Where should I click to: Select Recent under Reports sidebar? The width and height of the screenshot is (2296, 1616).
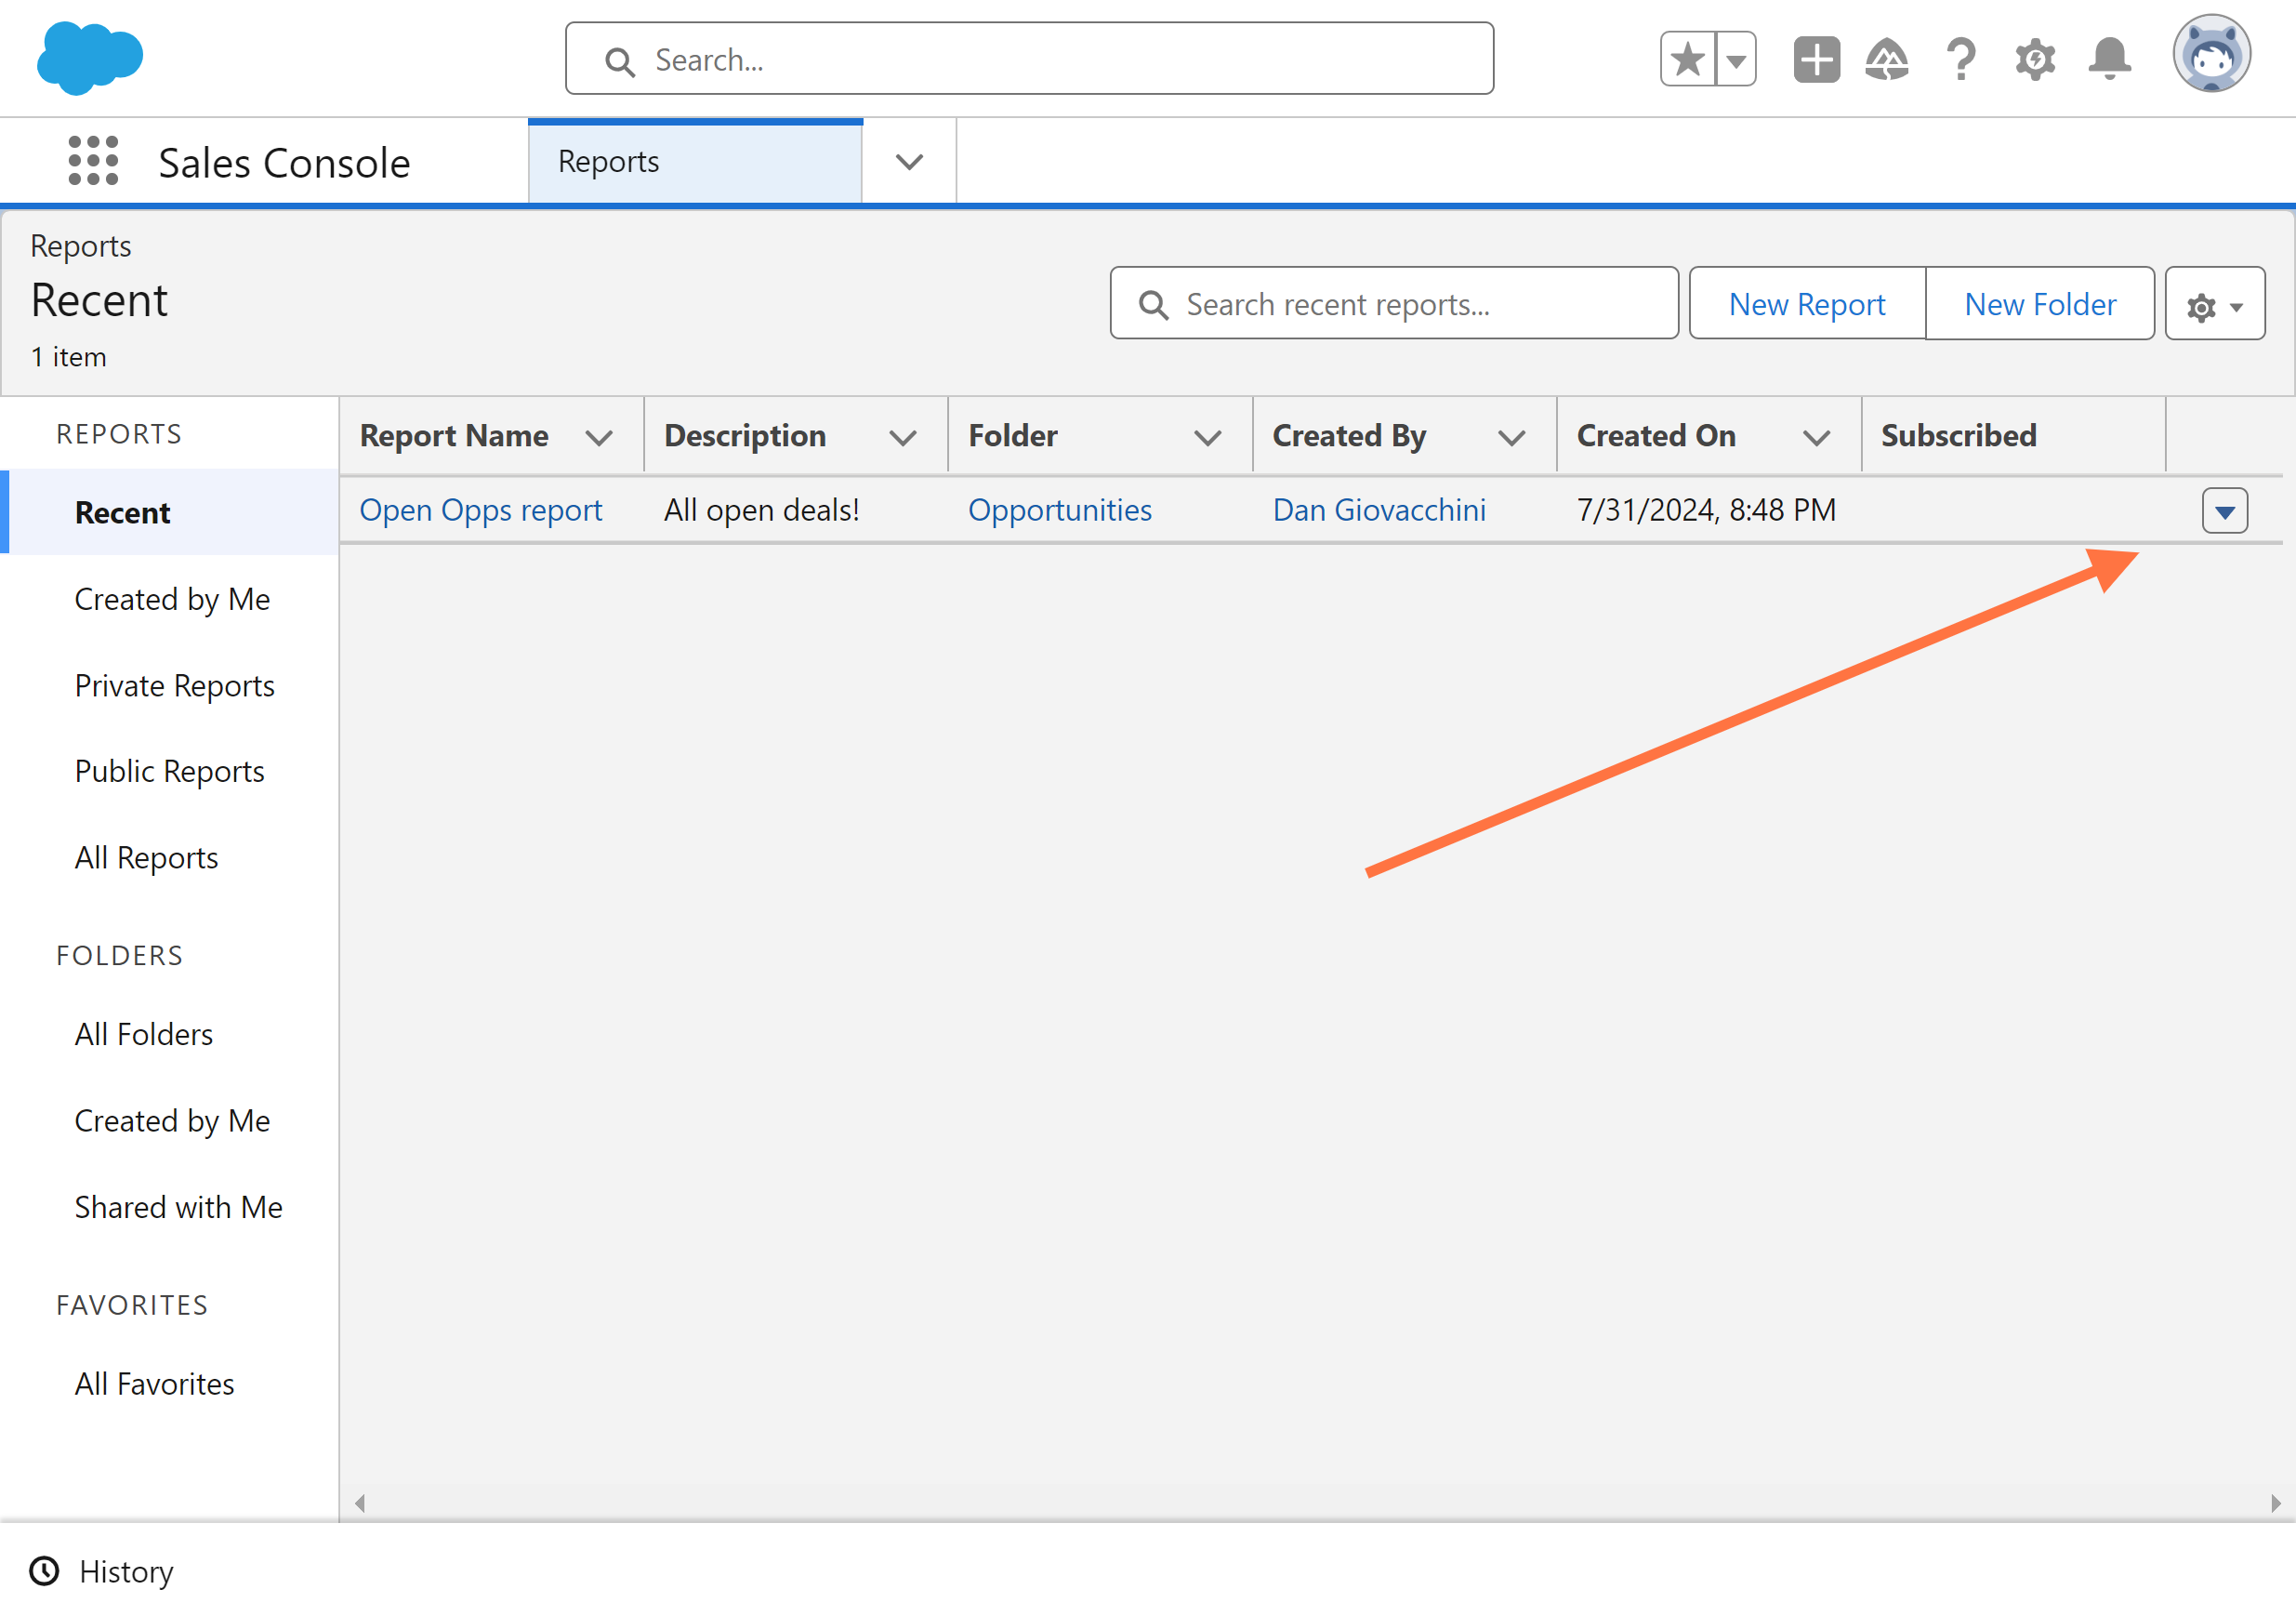point(170,512)
